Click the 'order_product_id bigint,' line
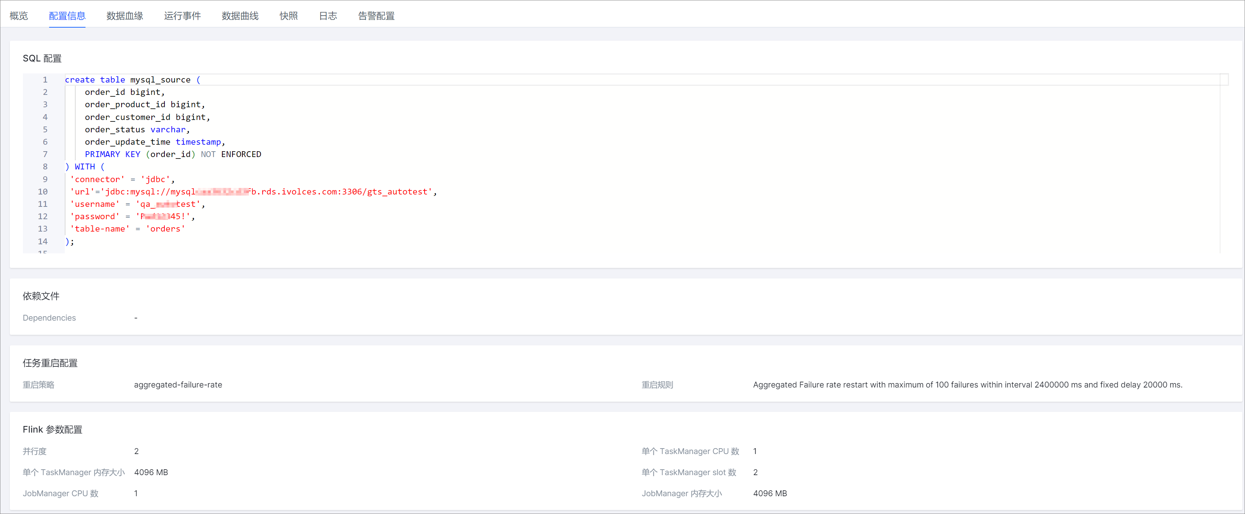The height and width of the screenshot is (514, 1245). (x=145, y=104)
